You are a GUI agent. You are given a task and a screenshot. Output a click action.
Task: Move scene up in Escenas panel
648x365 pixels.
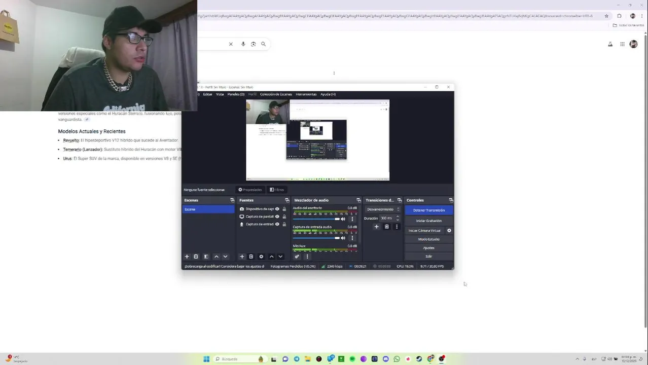point(217,257)
